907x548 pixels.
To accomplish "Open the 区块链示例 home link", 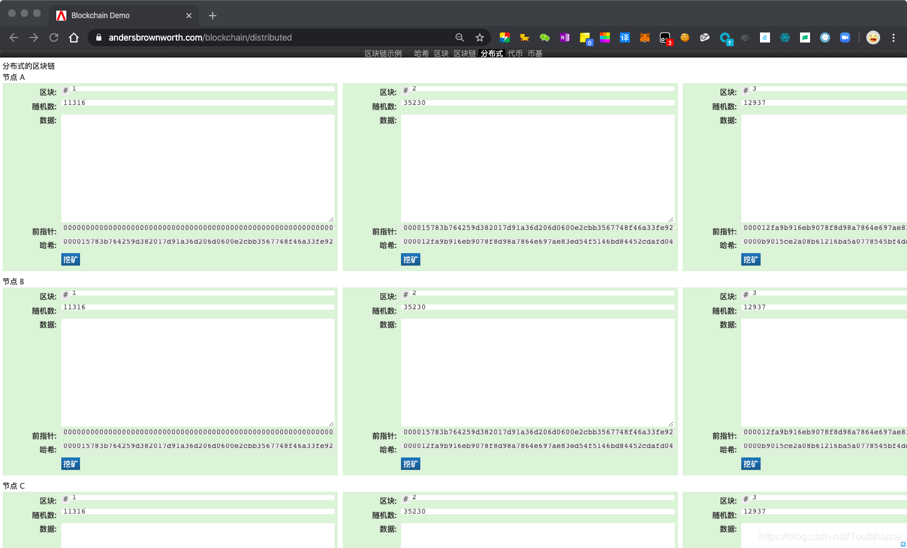I will 383,54.
